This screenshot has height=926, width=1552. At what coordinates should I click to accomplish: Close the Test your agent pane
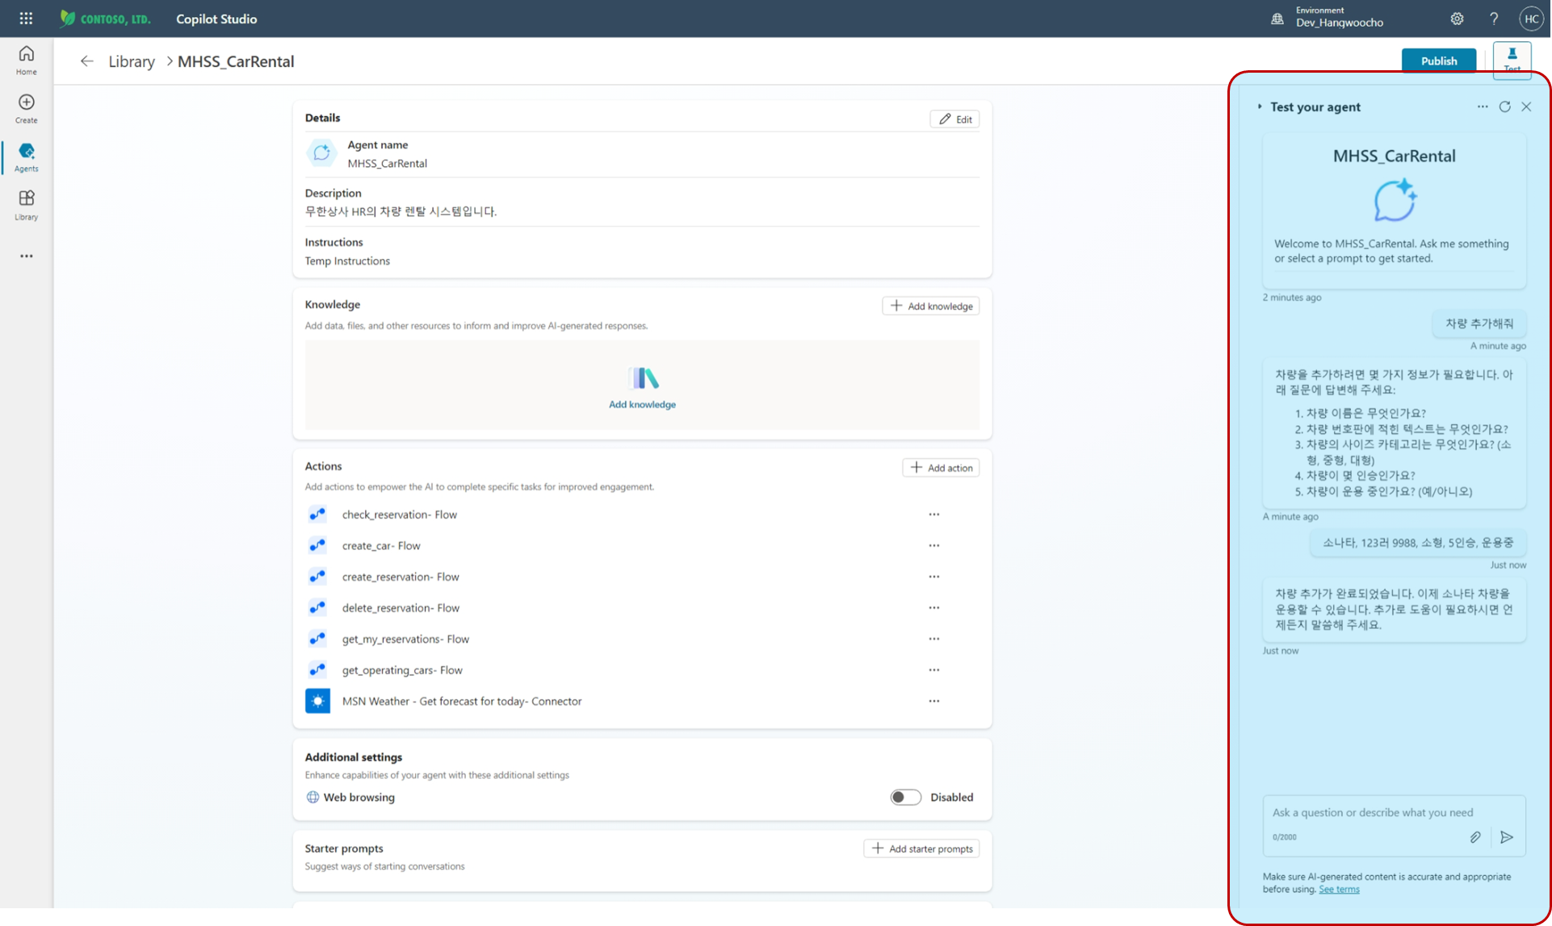[1526, 107]
